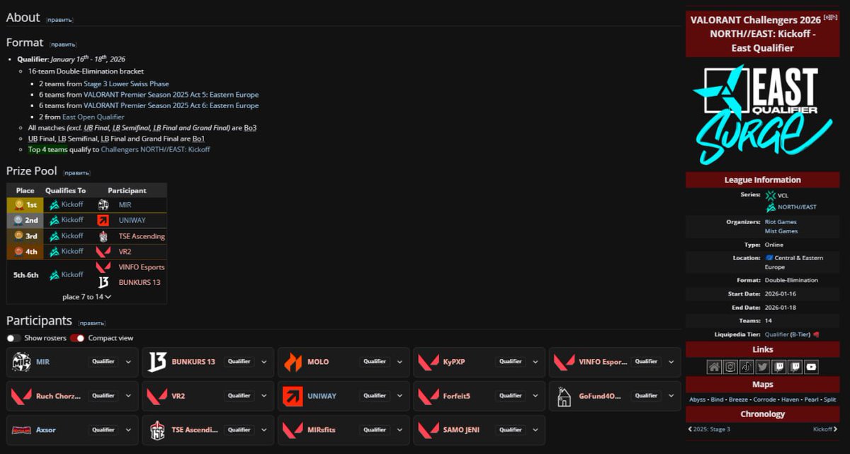850x454 pixels.
Task: Open the home website link icon
Action: click(x=714, y=366)
